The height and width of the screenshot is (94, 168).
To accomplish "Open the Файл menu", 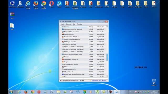I will pyautogui.click(x=63, y=24).
